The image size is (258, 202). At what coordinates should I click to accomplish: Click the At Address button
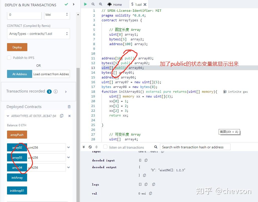[x=20, y=74]
